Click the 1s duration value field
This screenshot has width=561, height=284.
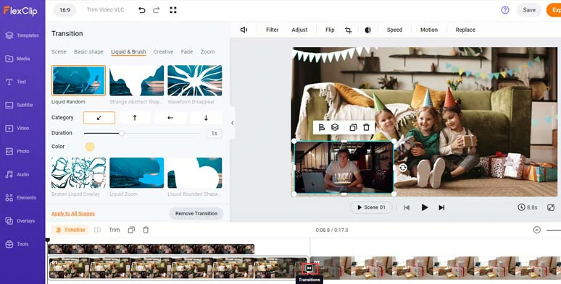tap(214, 134)
